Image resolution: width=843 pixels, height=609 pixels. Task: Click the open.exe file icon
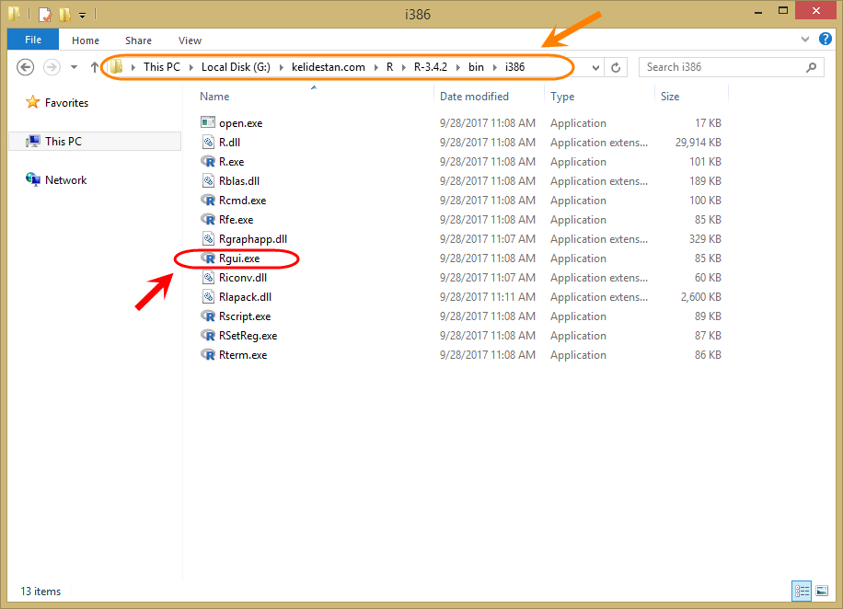click(x=208, y=122)
